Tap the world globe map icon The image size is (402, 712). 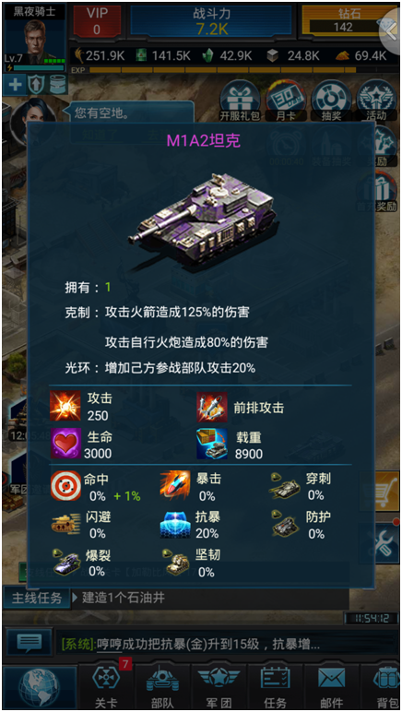(39, 688)
